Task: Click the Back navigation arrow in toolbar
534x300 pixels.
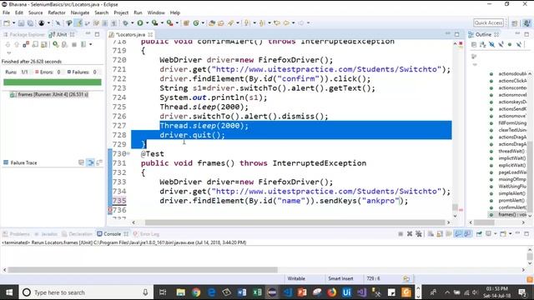Action: coord(286,23)
